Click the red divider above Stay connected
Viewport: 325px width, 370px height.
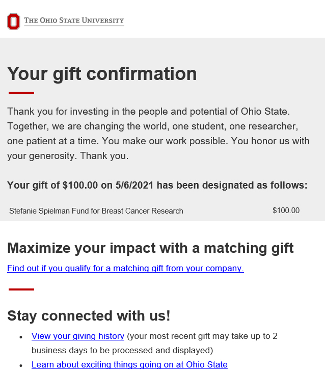(x=21, y=289)
